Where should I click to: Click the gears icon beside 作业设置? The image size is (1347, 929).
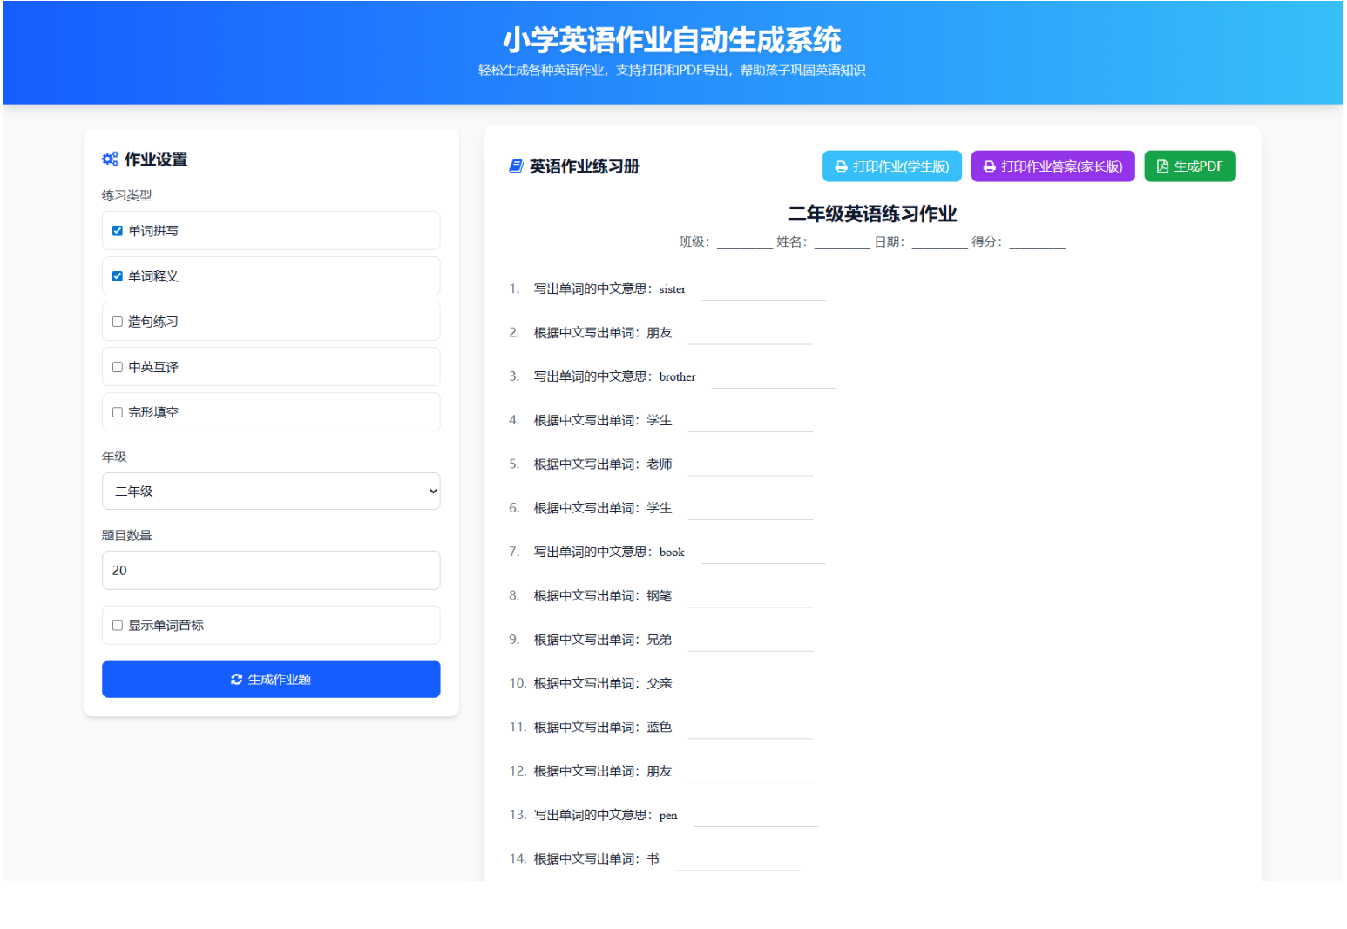[110, 159]
